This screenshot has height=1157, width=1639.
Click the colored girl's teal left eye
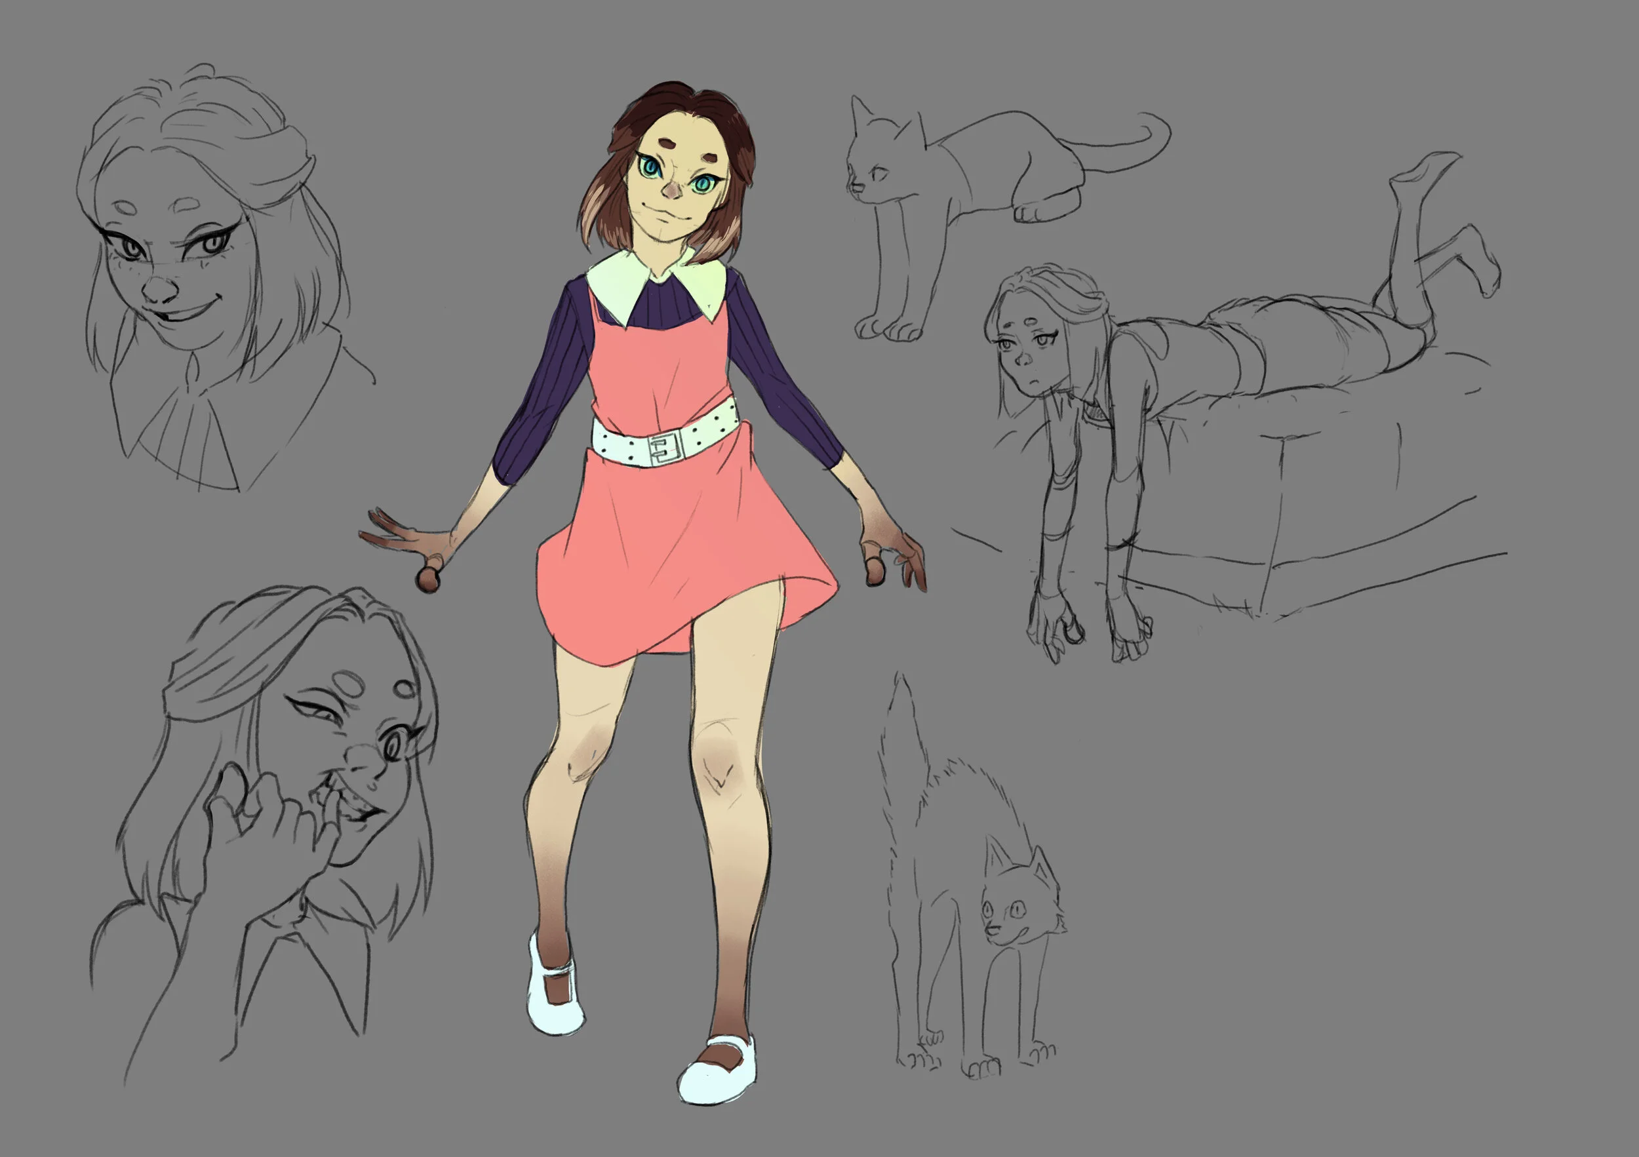click(650, 167)
